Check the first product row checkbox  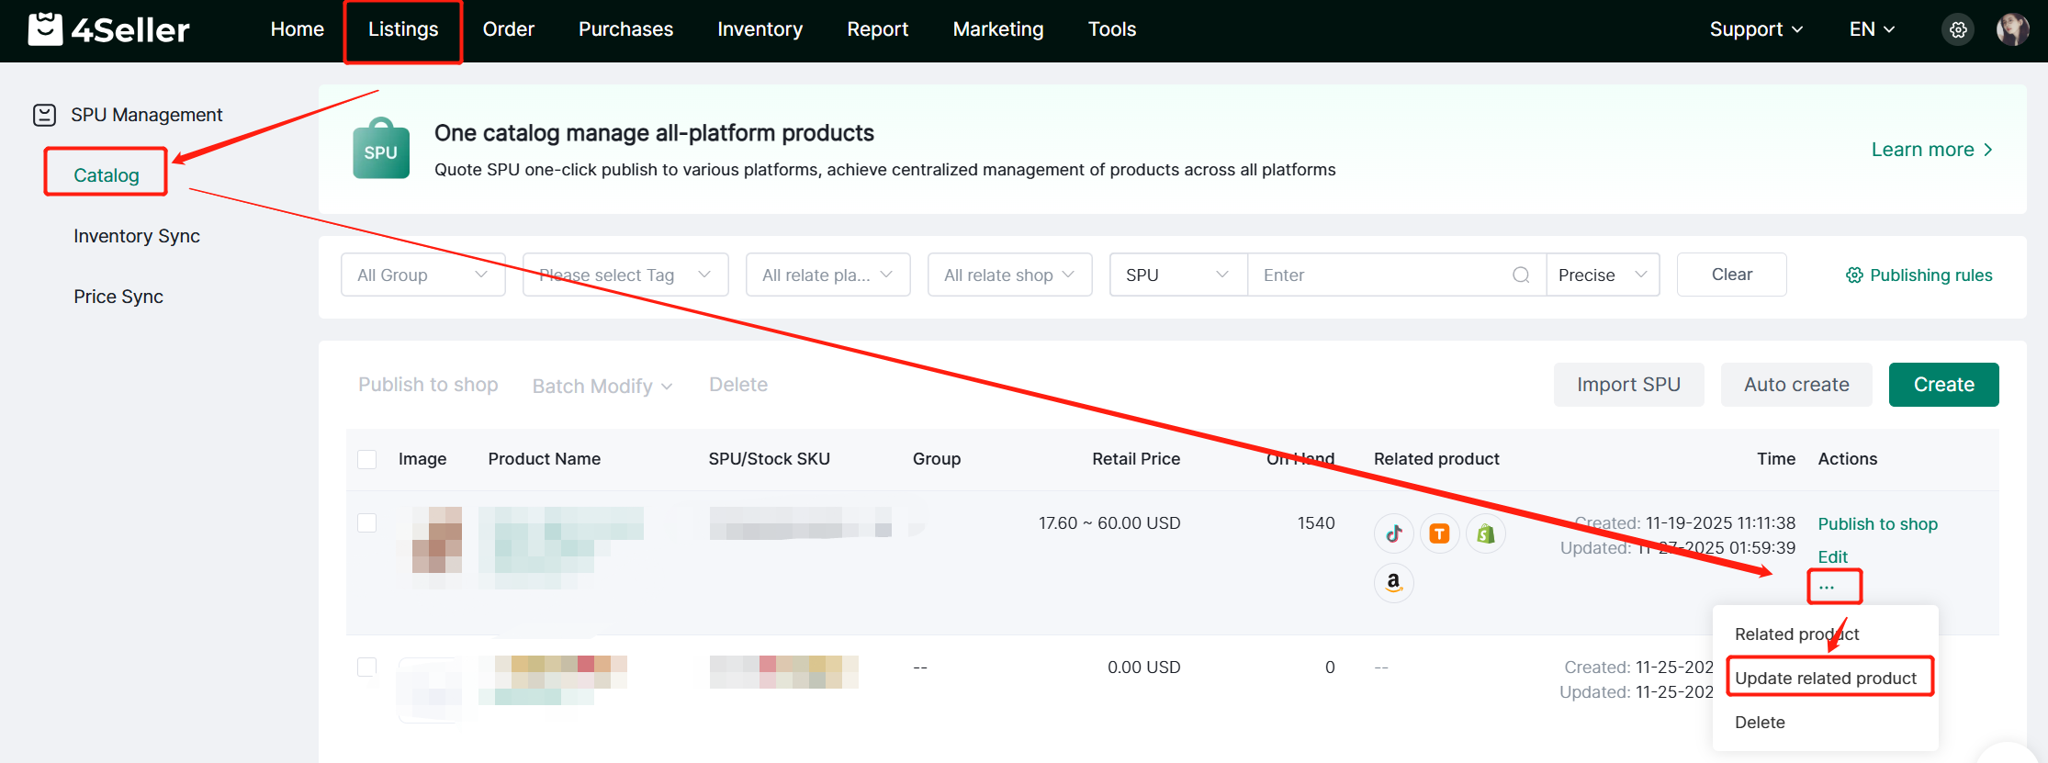click(367, 523)
